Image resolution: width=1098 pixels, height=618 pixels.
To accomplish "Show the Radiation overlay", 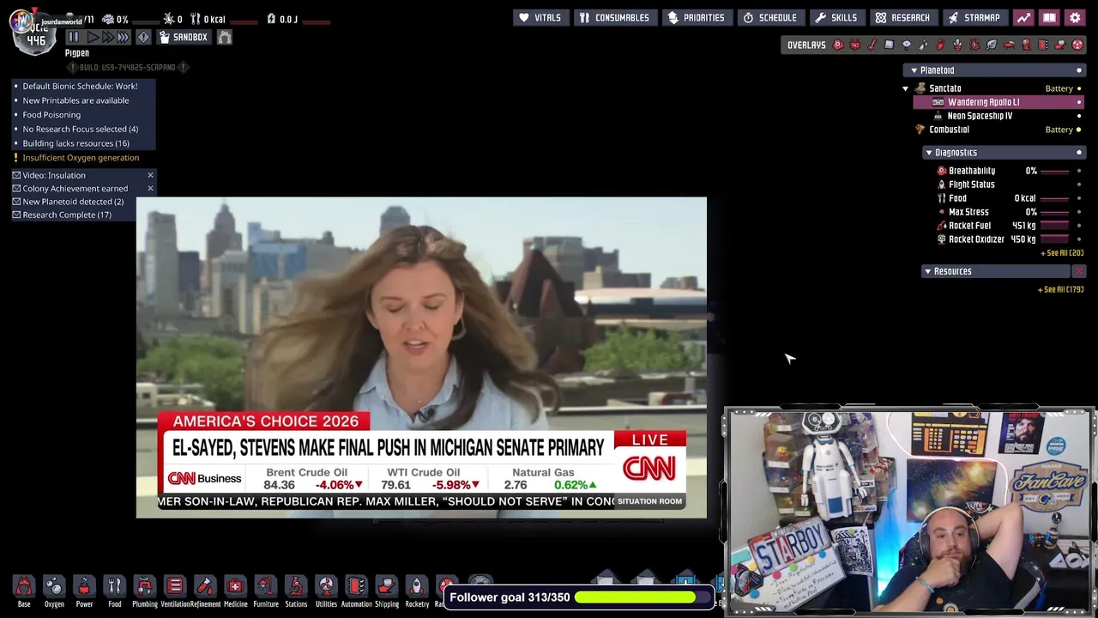I will click(x=1077, y=45).
